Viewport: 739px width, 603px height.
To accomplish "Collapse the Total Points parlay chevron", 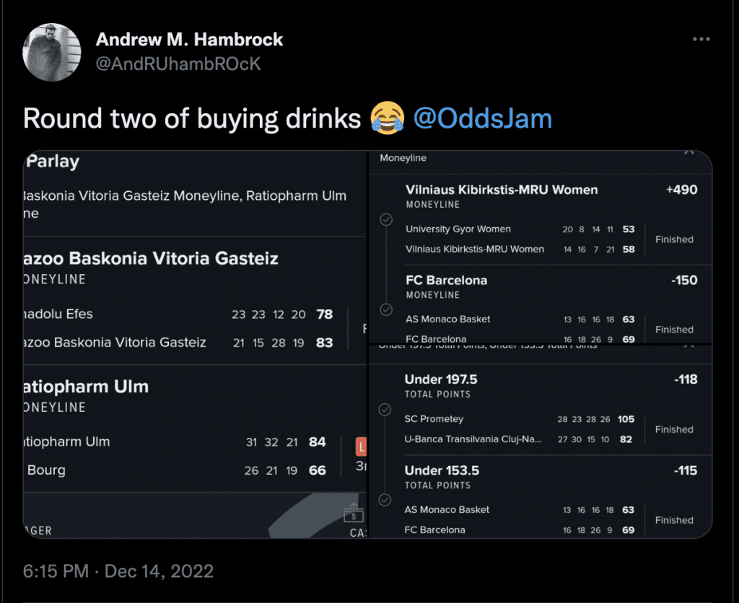I will pos(688,345).
